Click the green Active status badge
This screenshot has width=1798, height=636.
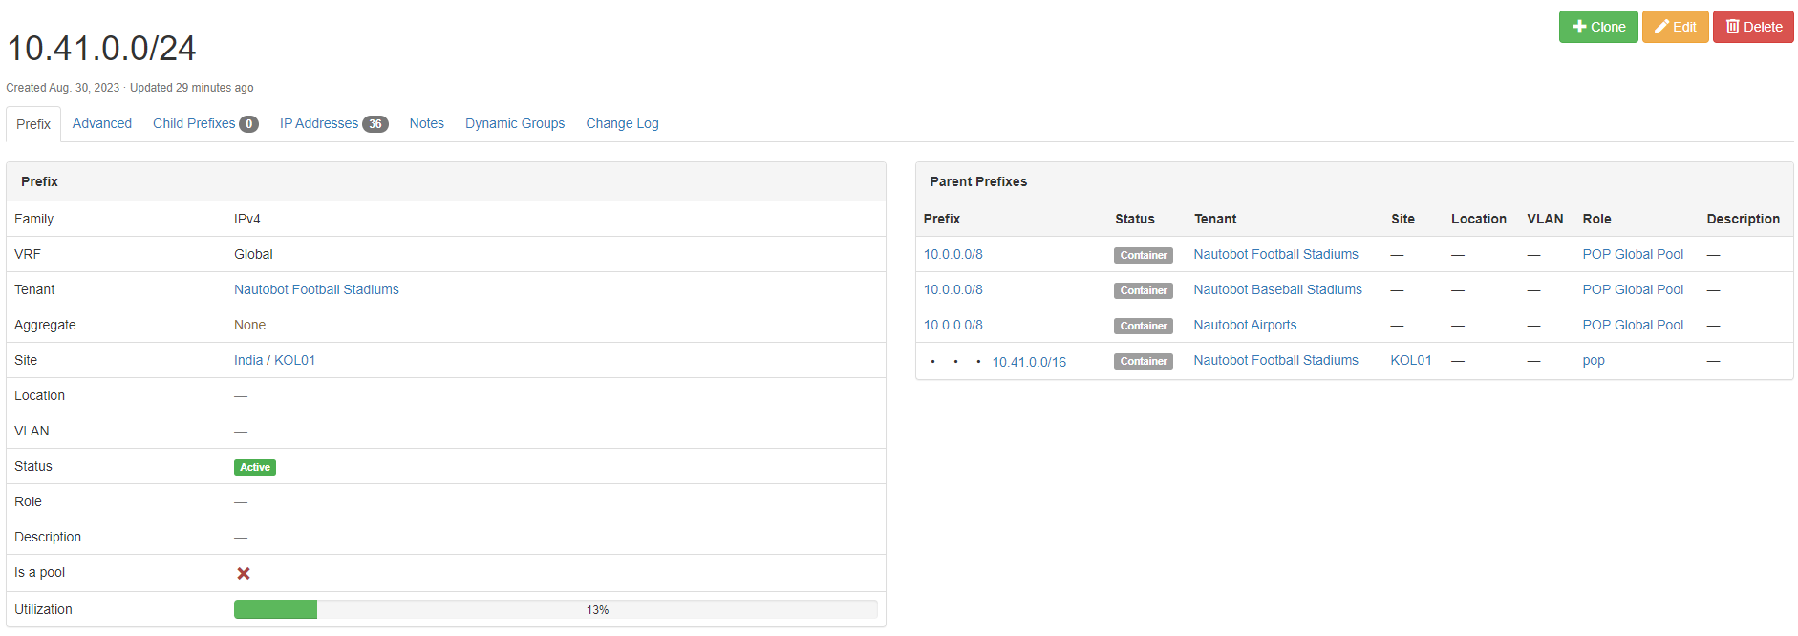coord(254,467)
